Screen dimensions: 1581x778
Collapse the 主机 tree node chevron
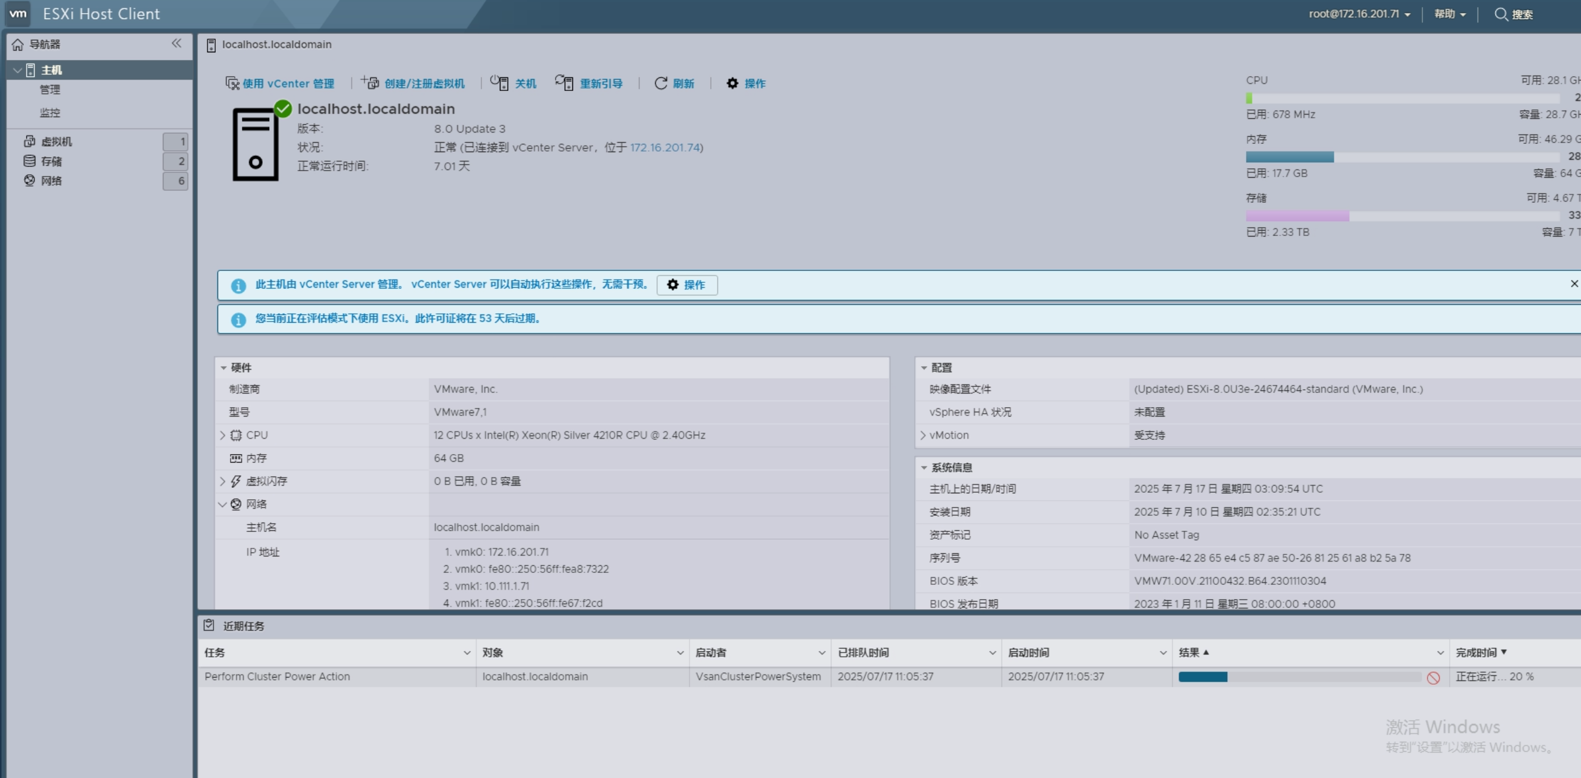(18, 70)
